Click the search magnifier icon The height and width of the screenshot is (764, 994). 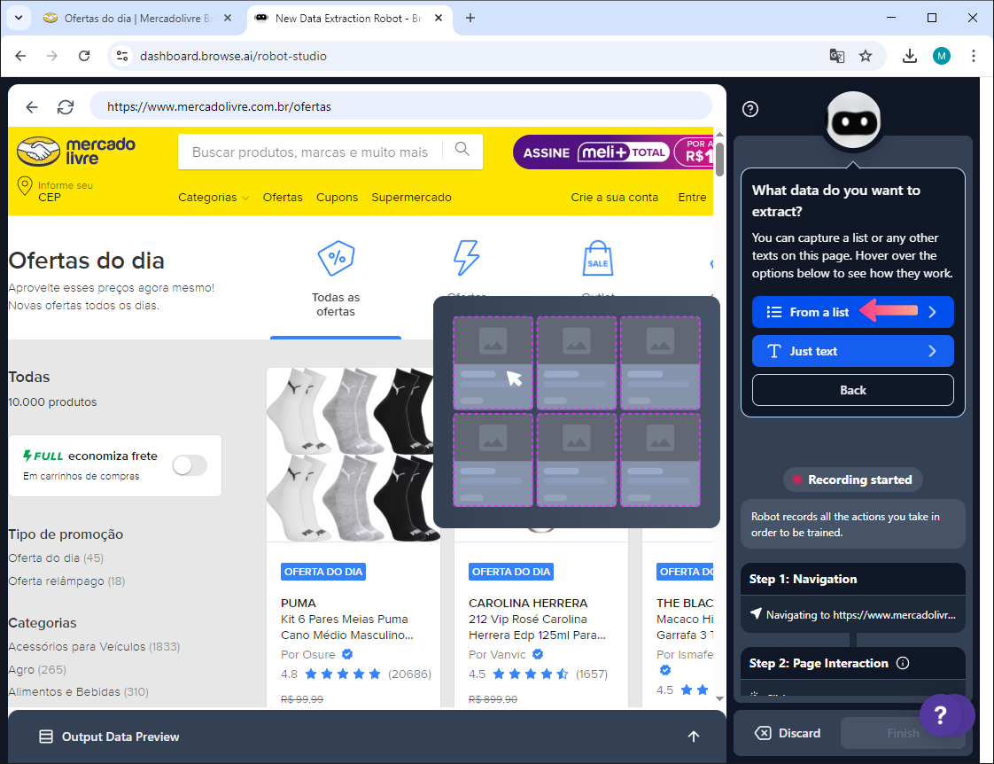pos(462,150)
